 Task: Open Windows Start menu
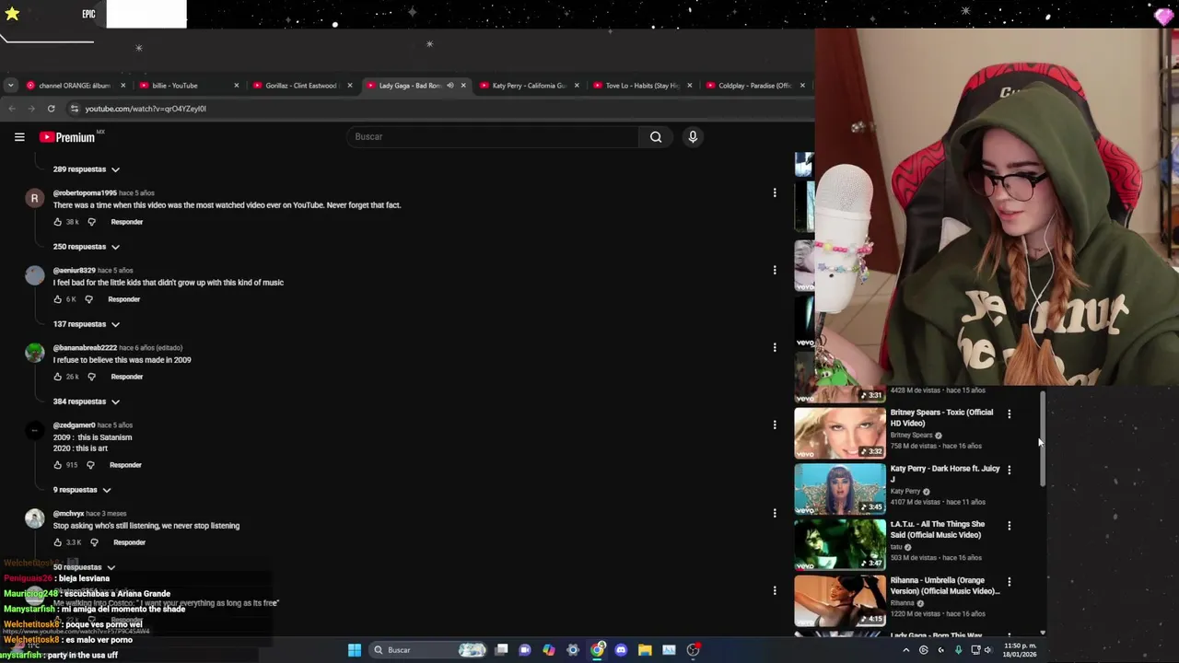pos(355,650)
